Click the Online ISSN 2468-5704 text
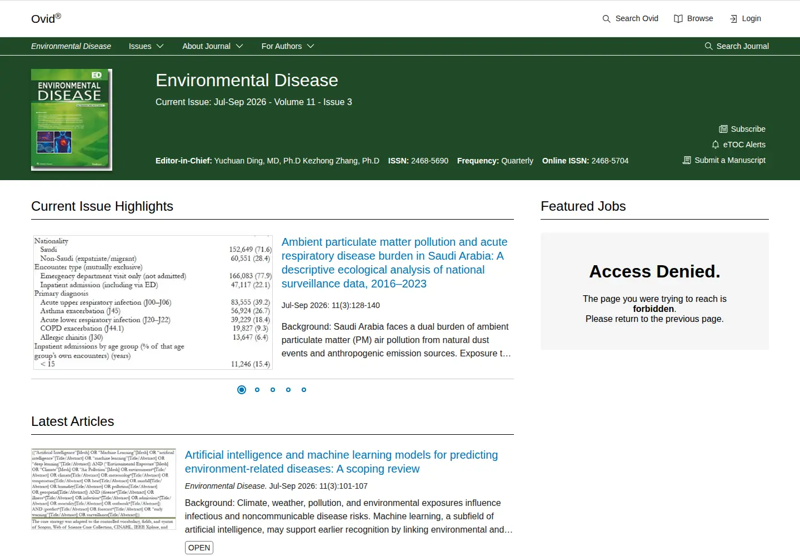 click(586, 161)
